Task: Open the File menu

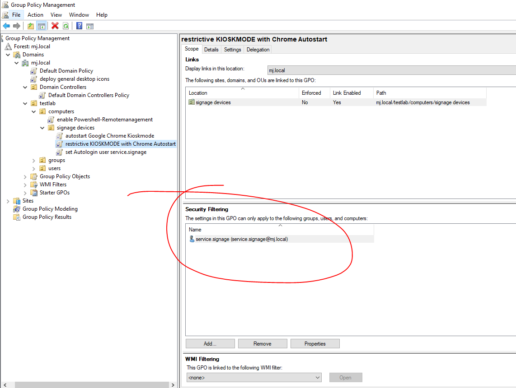Action: point(16,15)
